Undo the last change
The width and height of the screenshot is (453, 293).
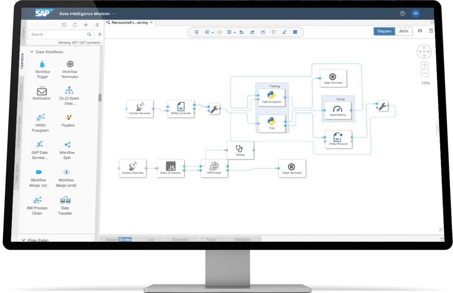(x=241, y=32)
